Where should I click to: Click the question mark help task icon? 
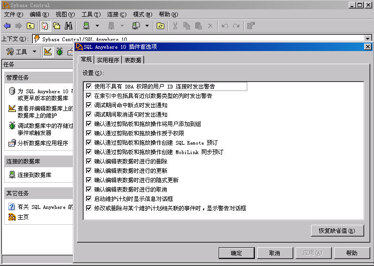coord(11,207)
